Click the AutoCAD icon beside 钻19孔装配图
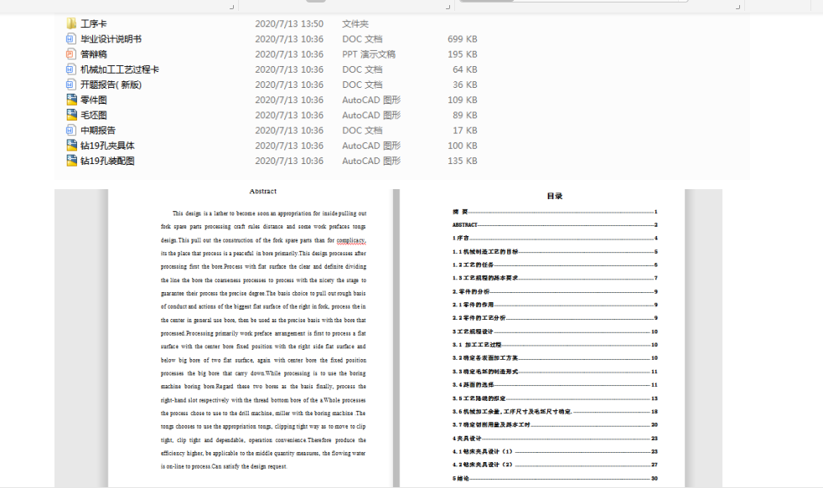 tap(71, 161)
